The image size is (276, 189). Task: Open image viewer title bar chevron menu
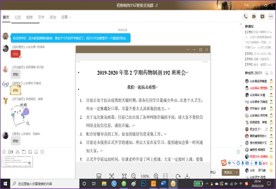tap(188, 50)
